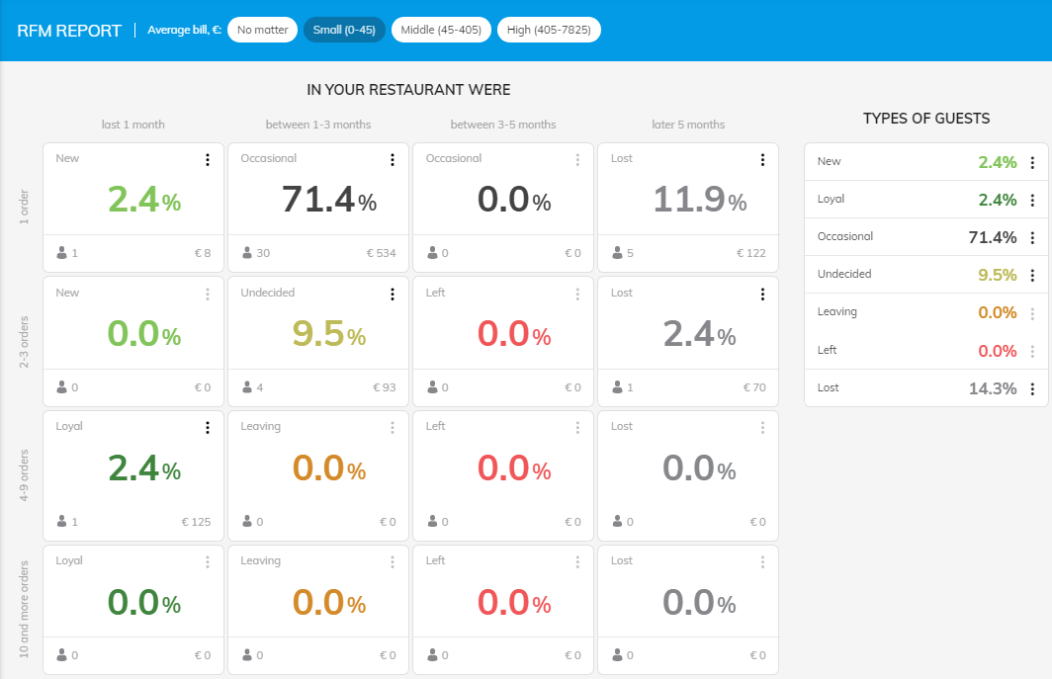Select the 'No matter' average bill filter
The height and width of the screenshot is (679, 1052).
tap(263, 30)
